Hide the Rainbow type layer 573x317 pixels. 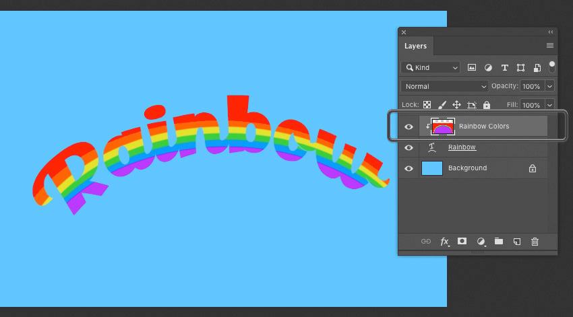pos(409,147)
